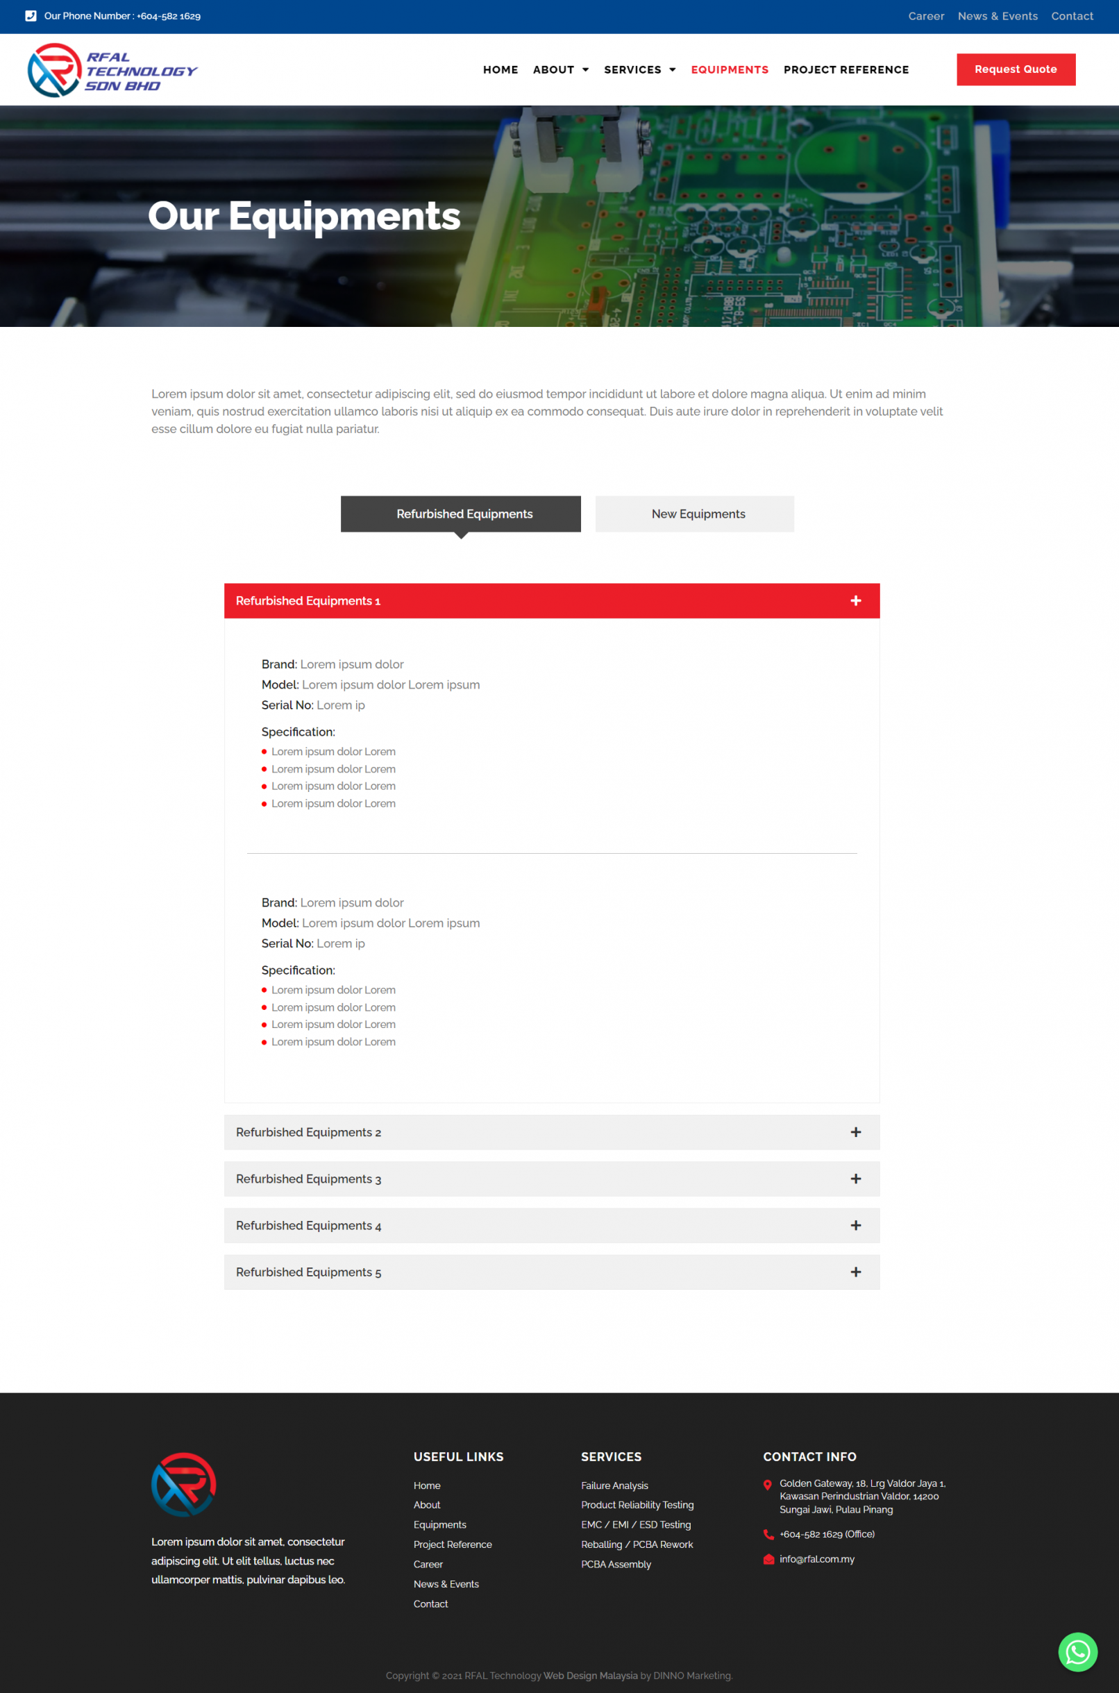Open the About dropdown menu
This screenshot has height=1693, width=1119.
[560, 70]
